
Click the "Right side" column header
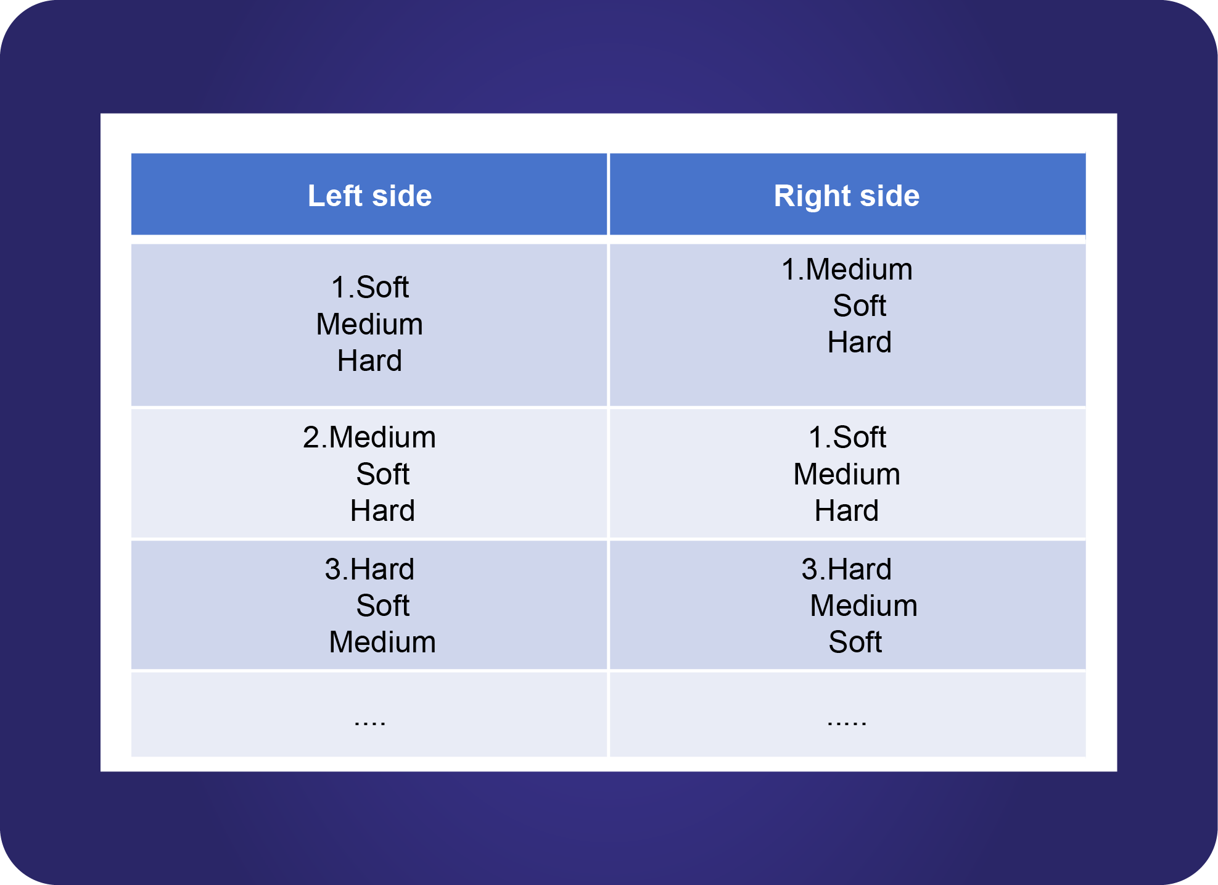click(x=846, y=196)
